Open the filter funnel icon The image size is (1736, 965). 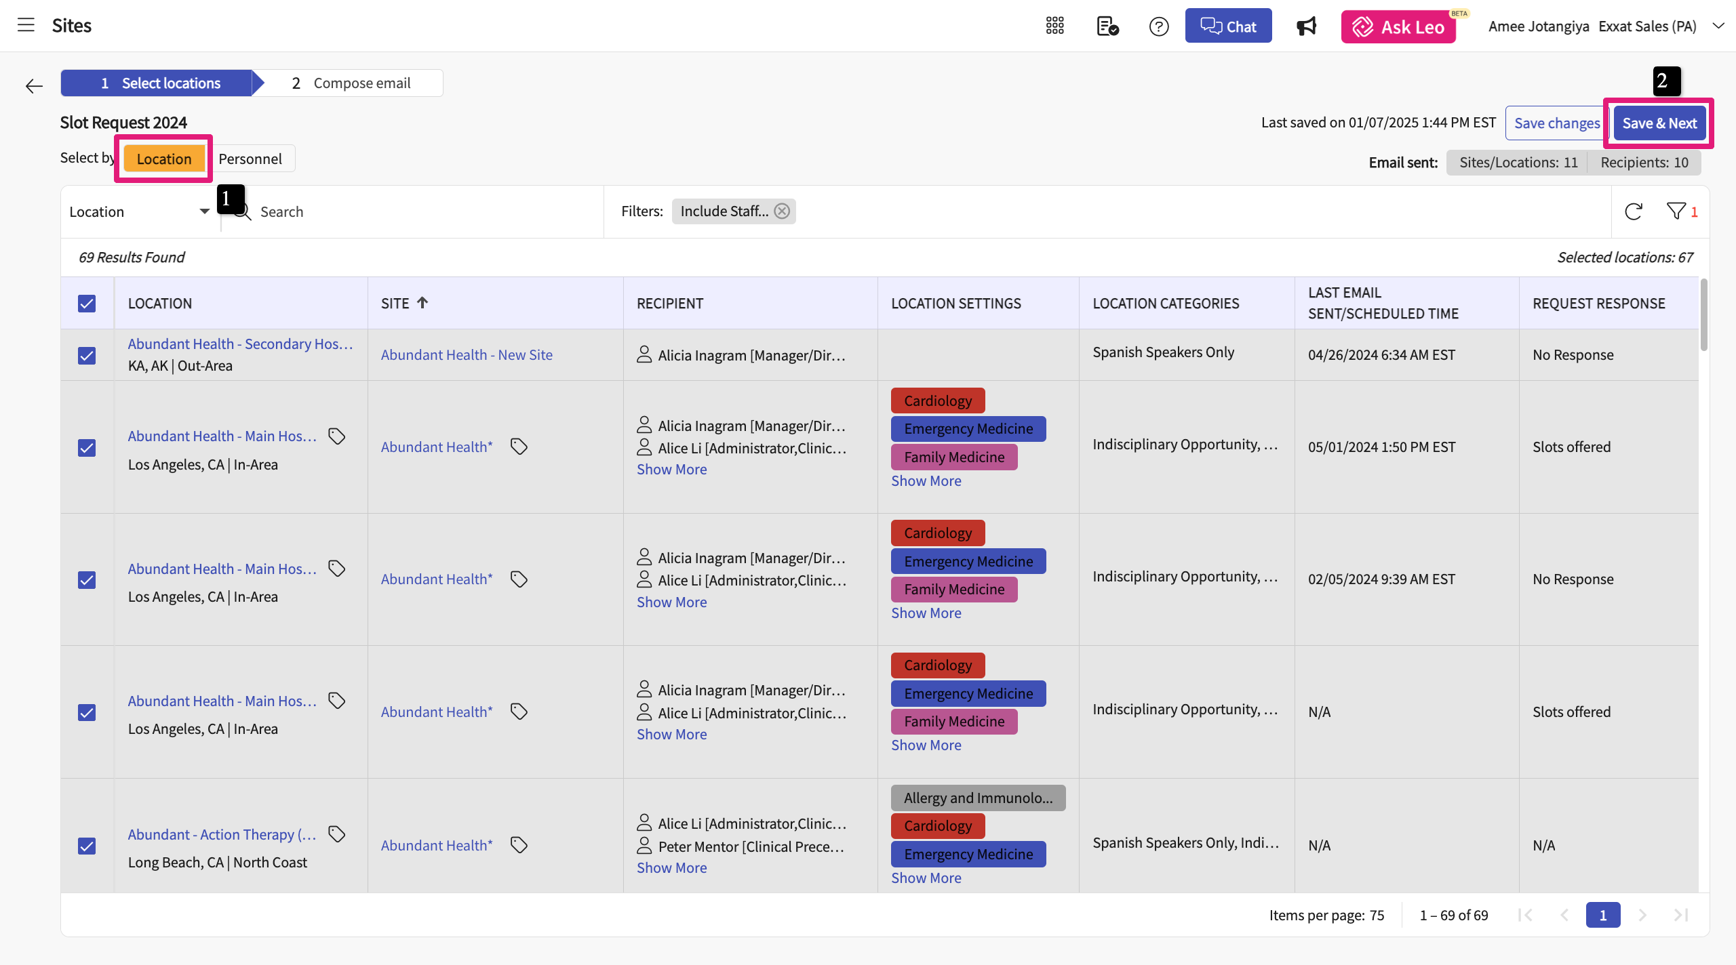click(x=1676, y=211)
